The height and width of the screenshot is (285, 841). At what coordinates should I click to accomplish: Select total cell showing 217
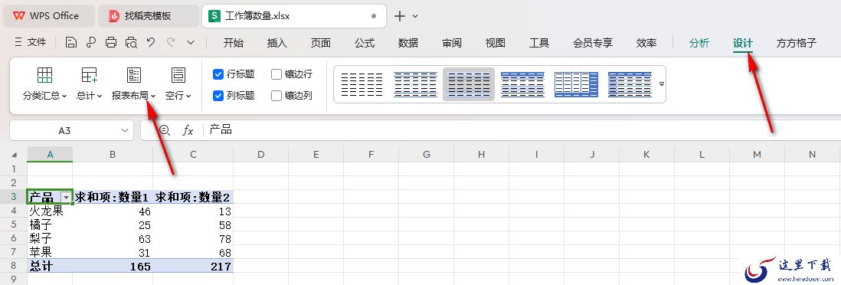[193, 266]
